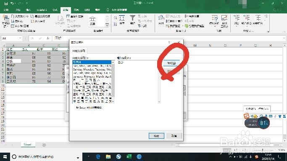Screen dimensions: 287x161
Task: Toggle the Filter (筛选) funnel in ribbon
Action: (132, 20)
